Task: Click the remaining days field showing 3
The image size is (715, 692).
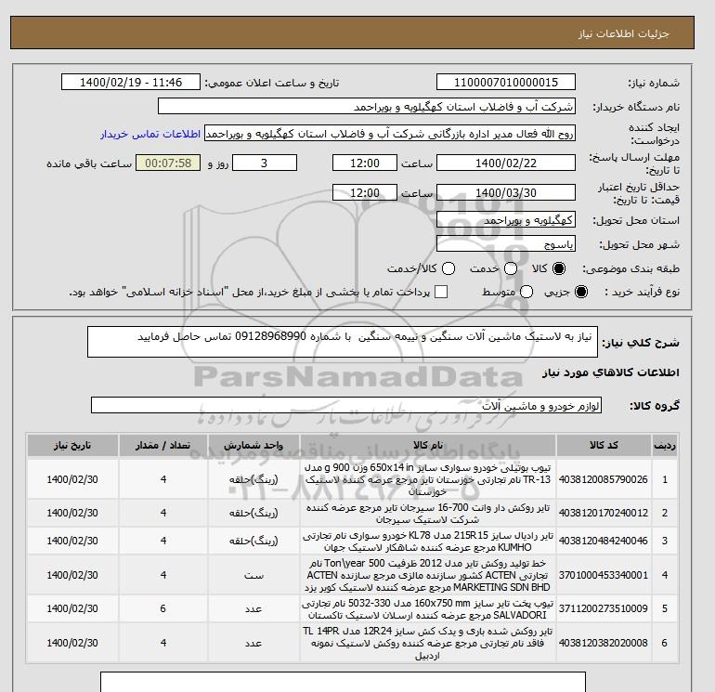Action: (x=265, y=163)
